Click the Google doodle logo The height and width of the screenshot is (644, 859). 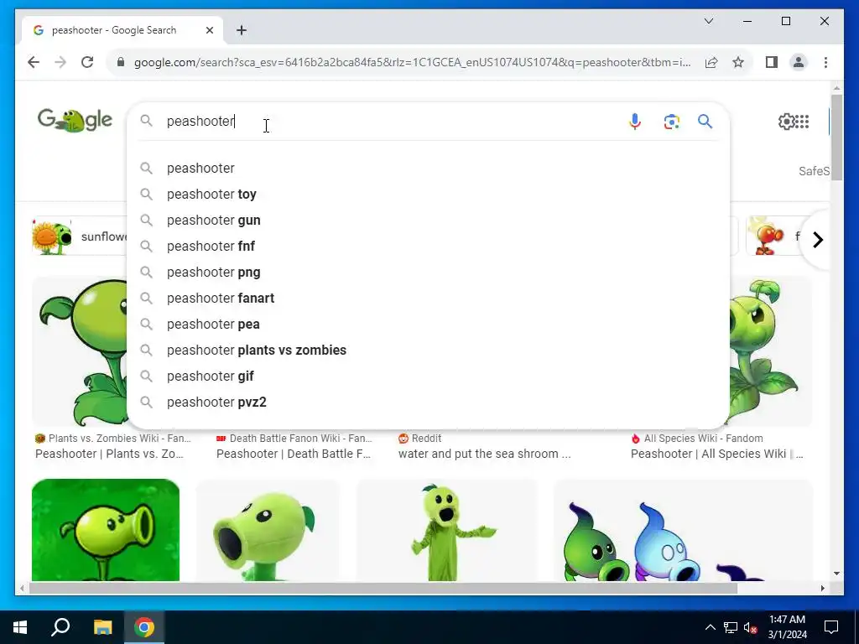click(75, 121)
